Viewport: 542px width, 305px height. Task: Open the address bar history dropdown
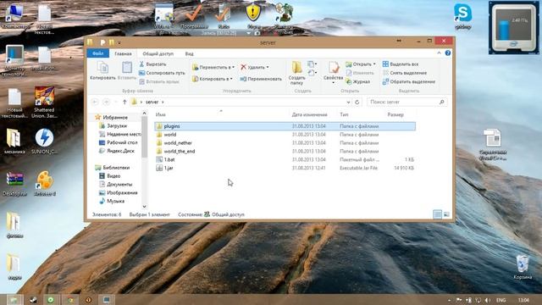coord(348,102)
